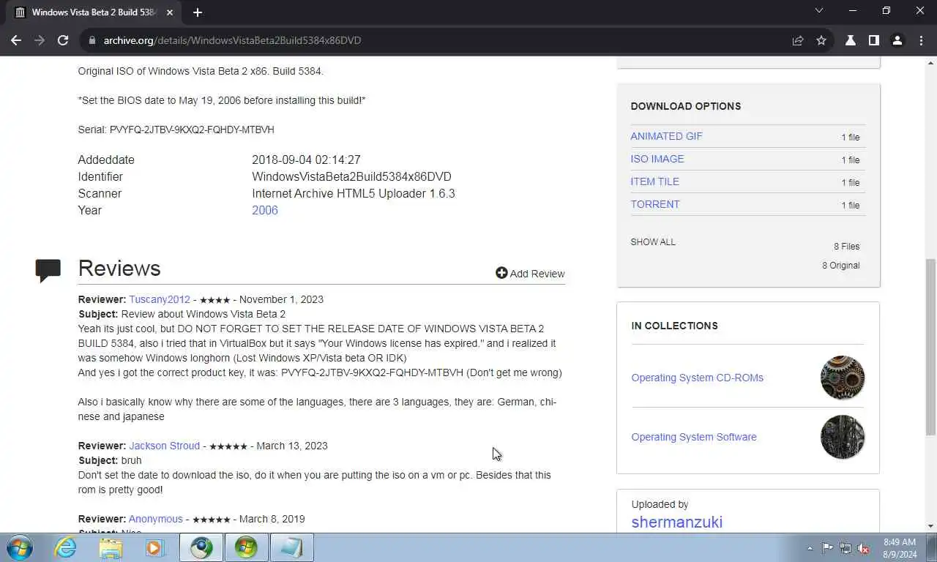Click the CD-ROMs collection gear thumbnail
Viewport: 937px width, 562px height.
pos(843,378)
